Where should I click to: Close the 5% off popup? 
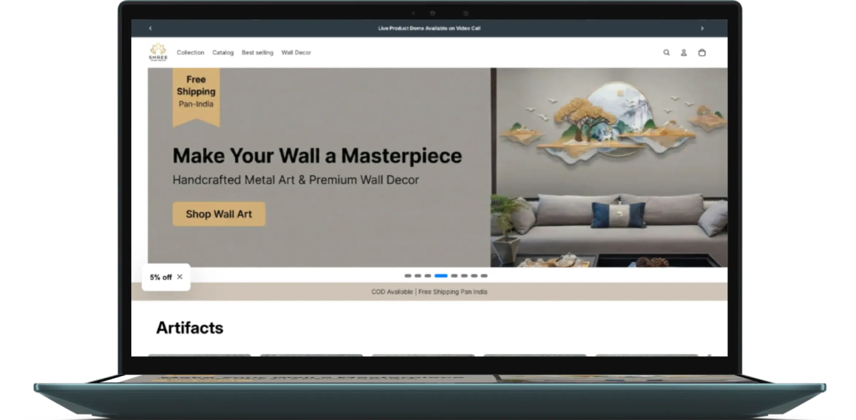tap(180, 277)
